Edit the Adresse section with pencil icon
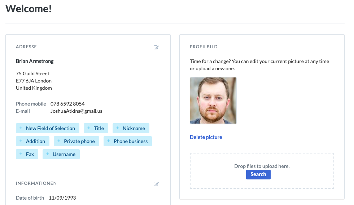The image size is (354, 205). click(156, 47)
